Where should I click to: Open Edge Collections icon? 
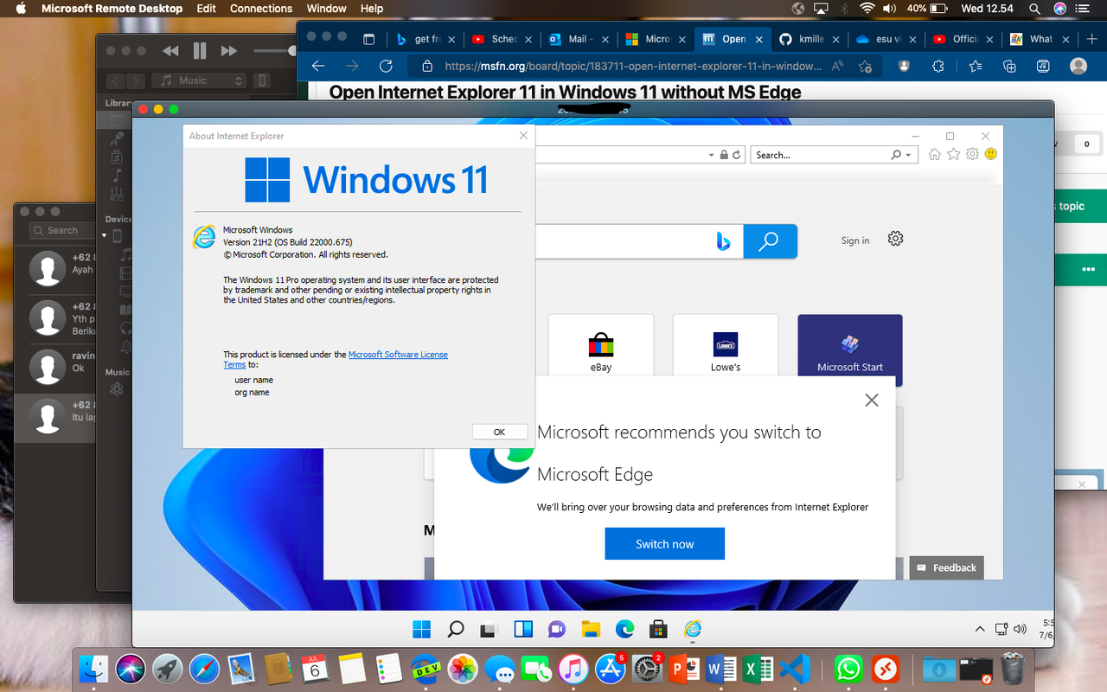tap(1008, 66)
